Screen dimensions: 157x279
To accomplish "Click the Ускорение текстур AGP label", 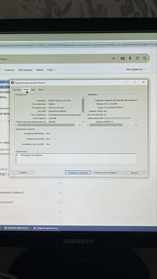I will 34,144.
